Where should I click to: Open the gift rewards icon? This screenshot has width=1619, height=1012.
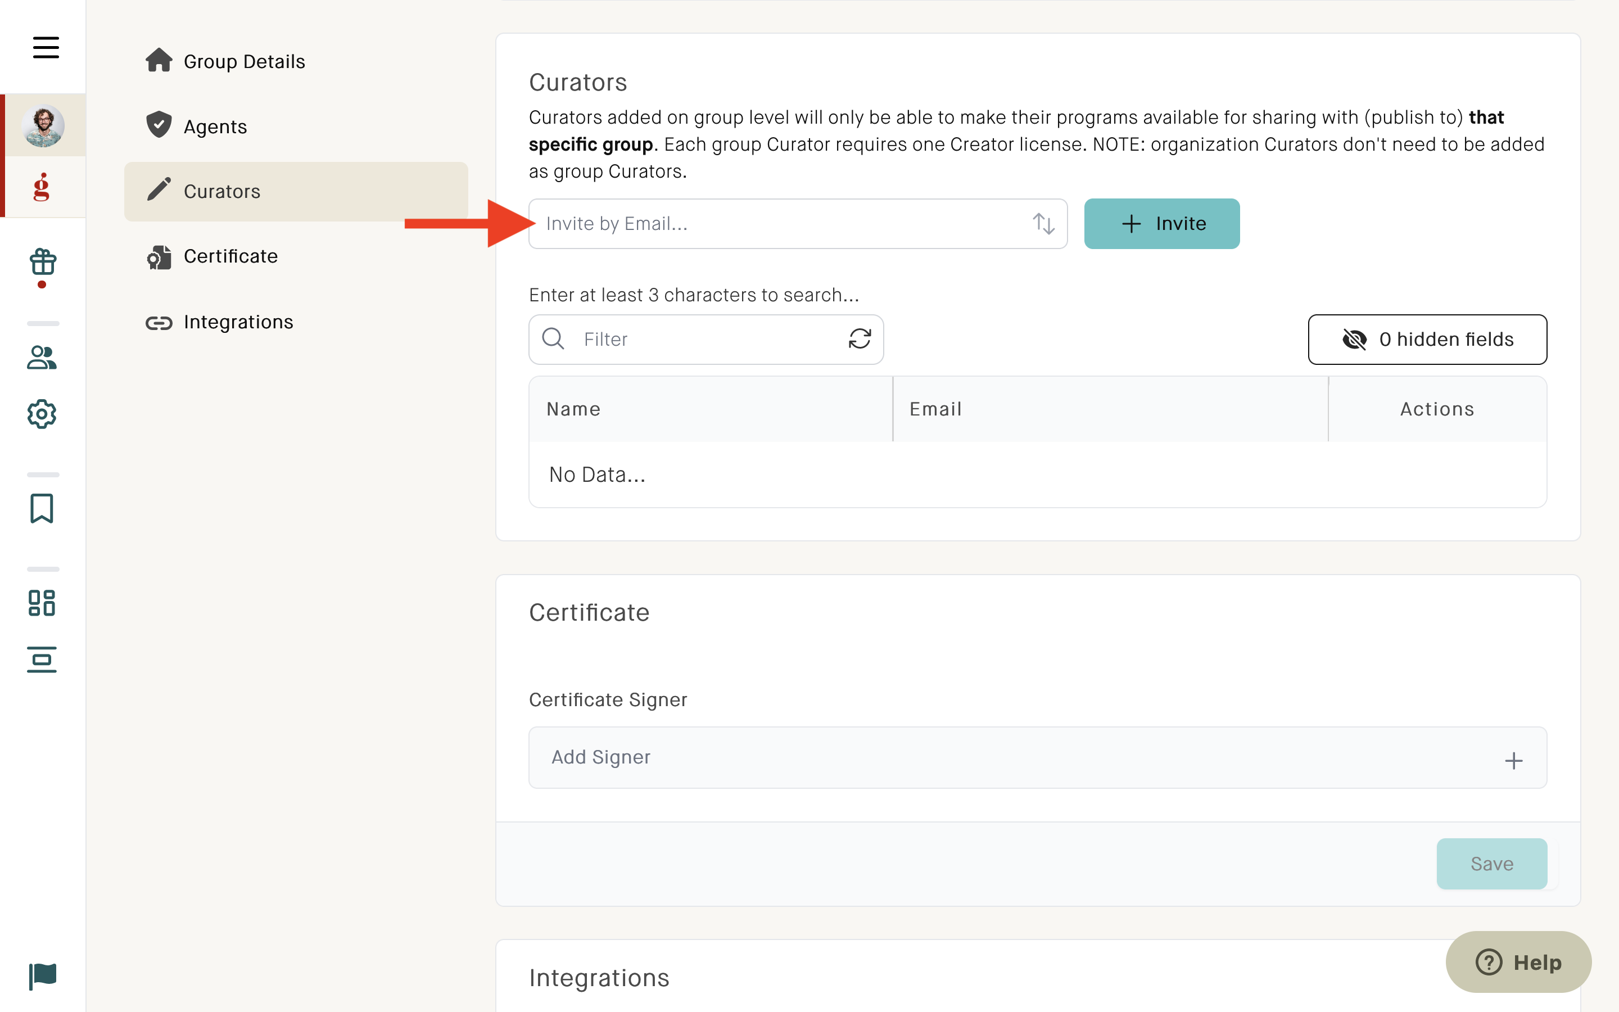42,263
